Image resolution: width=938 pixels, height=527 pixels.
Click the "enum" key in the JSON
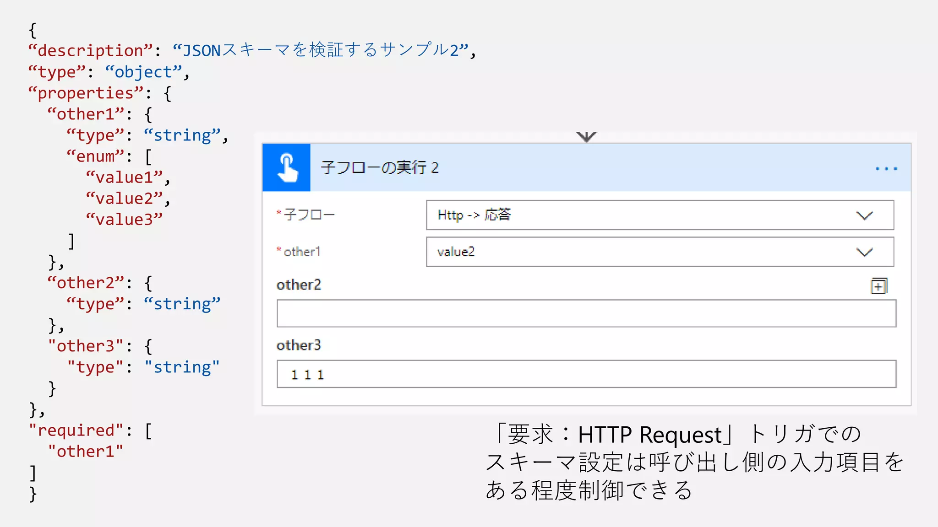click(x=95, y=156)
